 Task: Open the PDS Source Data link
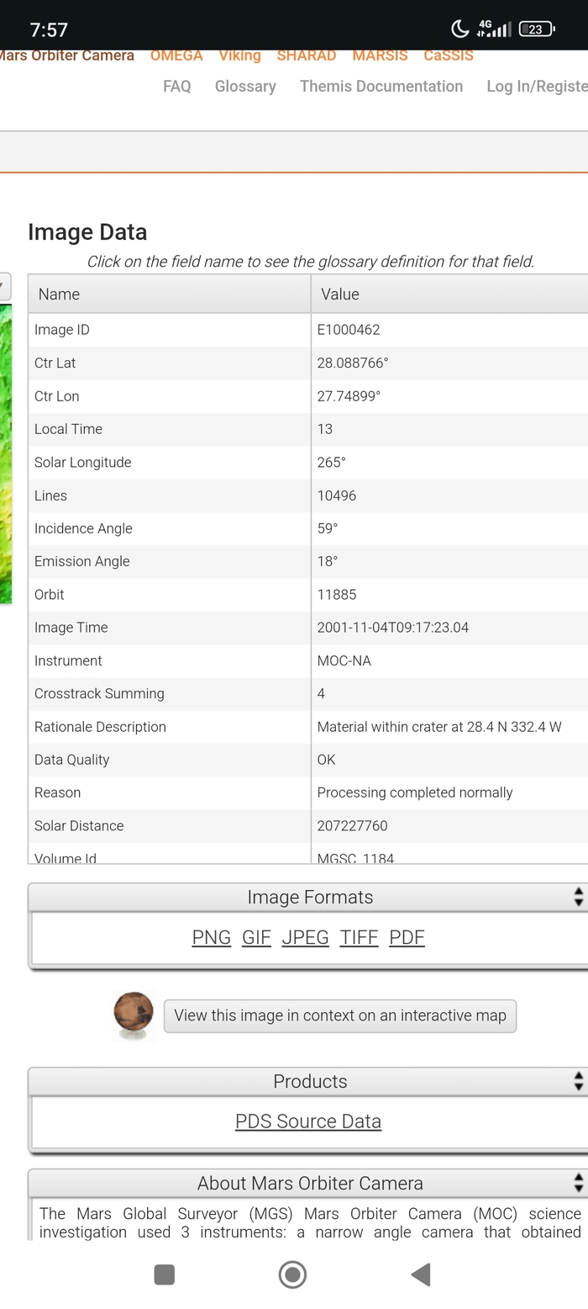click(x=308, y=1121)
